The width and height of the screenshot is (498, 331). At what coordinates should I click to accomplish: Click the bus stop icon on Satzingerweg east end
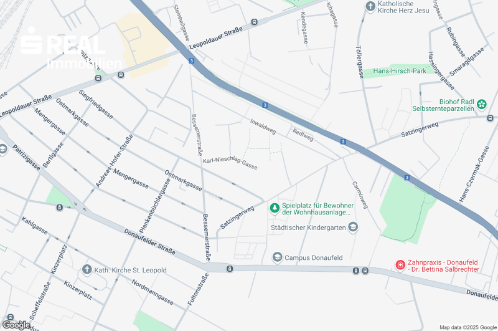[490, 118]
